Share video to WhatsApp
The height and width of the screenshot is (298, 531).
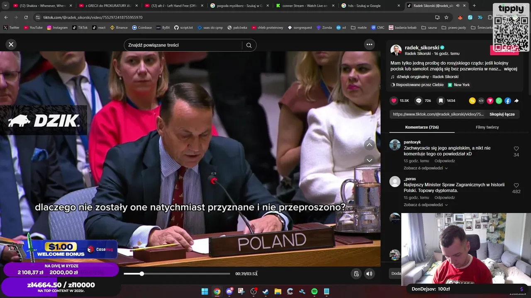point(499,101)
